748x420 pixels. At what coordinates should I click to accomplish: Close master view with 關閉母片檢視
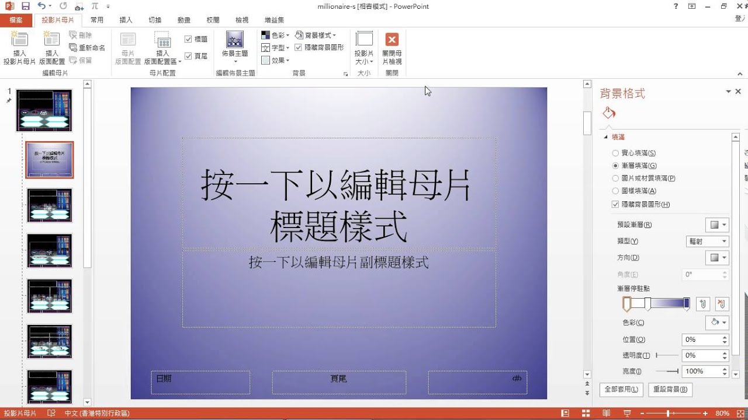coord(392,49)
